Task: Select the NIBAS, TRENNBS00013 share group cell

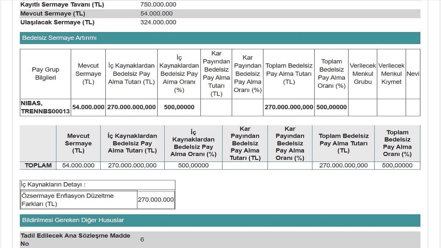Action: click(45, 107)
